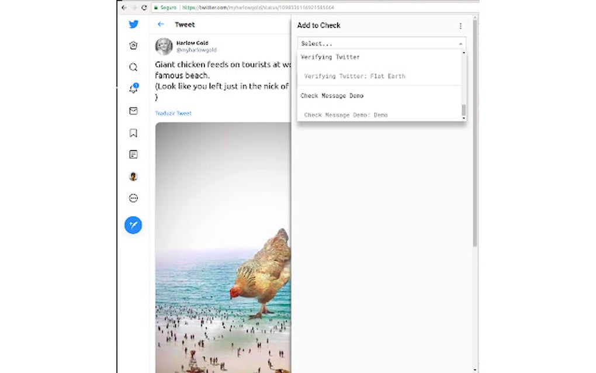Open the More options circle icon
Viewport: 596px width, 373px height.
(133, 198)
